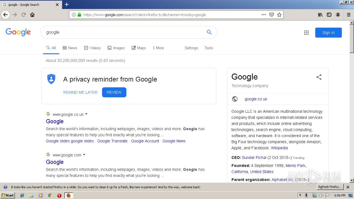Switch to the Images results tab
The height and width of the screenshot is (199, 354).
tap(116, 48)
